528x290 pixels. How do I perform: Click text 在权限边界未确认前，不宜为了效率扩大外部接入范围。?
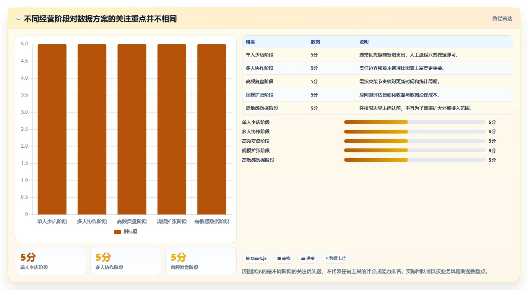click(x=417, y=108)
